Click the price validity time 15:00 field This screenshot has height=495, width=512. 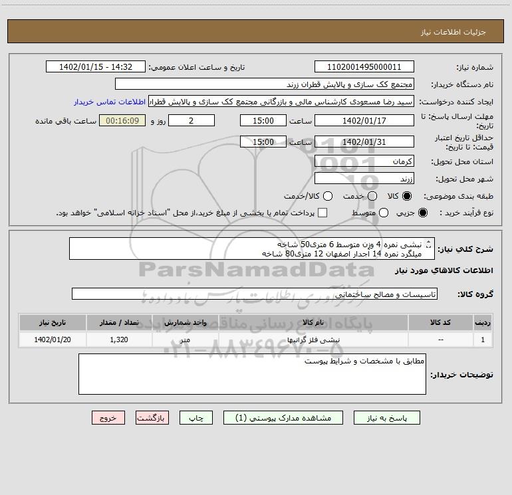(263, 142)
